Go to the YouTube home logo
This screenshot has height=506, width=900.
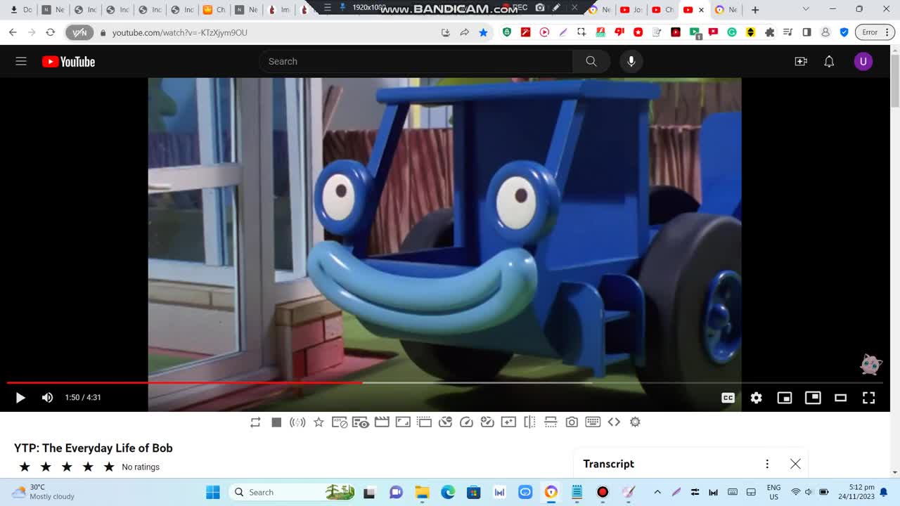68,62
